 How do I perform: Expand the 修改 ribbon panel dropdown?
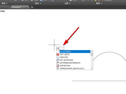tap(38, 3)
